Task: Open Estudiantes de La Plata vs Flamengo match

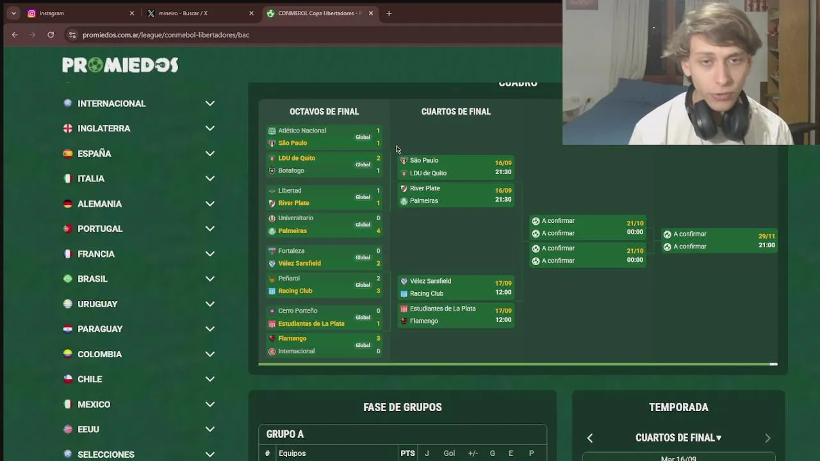Action: (456, 314)
